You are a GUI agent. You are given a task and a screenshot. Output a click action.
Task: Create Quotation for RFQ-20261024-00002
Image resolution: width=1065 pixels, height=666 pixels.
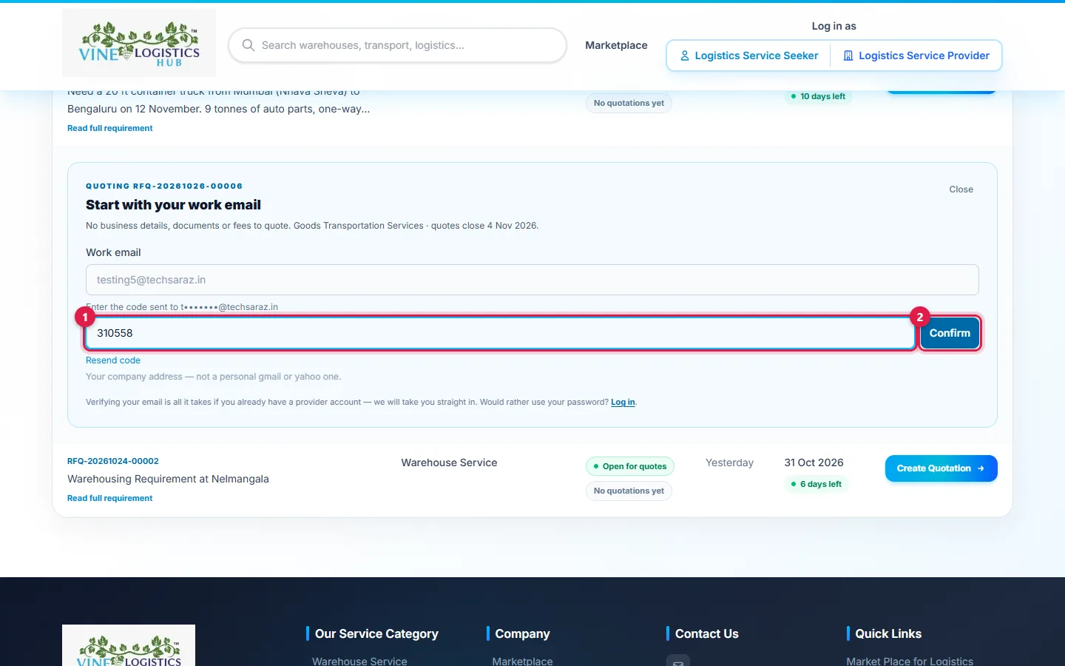941,468
